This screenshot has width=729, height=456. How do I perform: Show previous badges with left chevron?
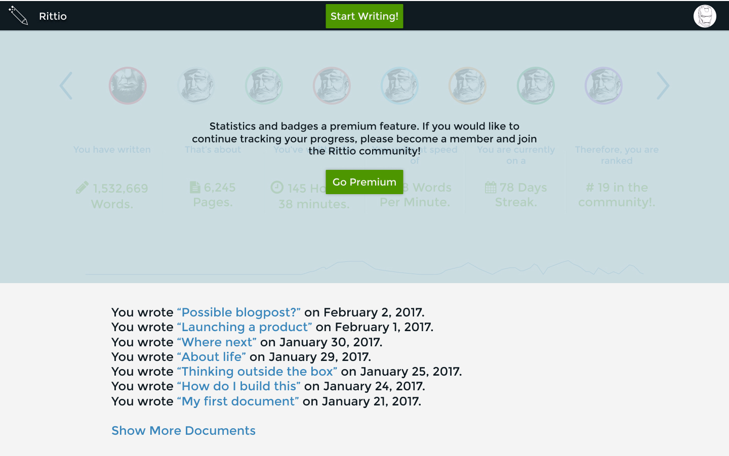coord(66,85)
